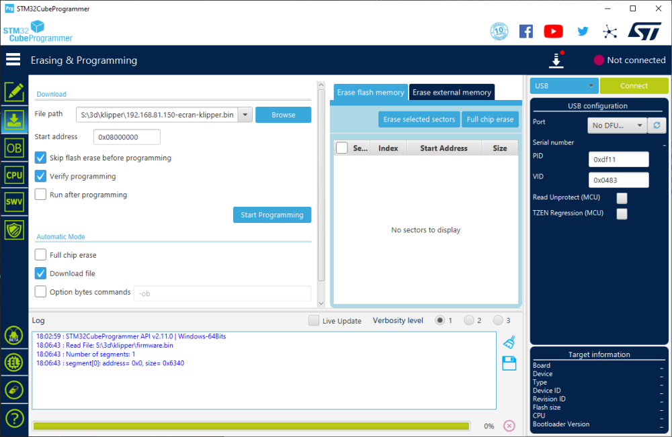
Task: Open the SWV viewer icon
Action: (14, 202)
